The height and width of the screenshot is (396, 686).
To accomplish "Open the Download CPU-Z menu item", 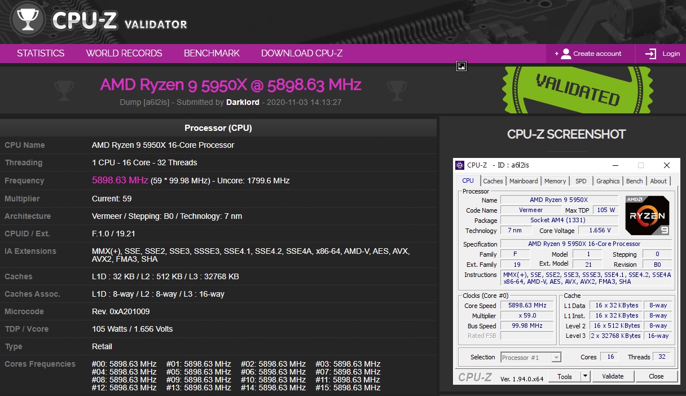I will [302, 53].
